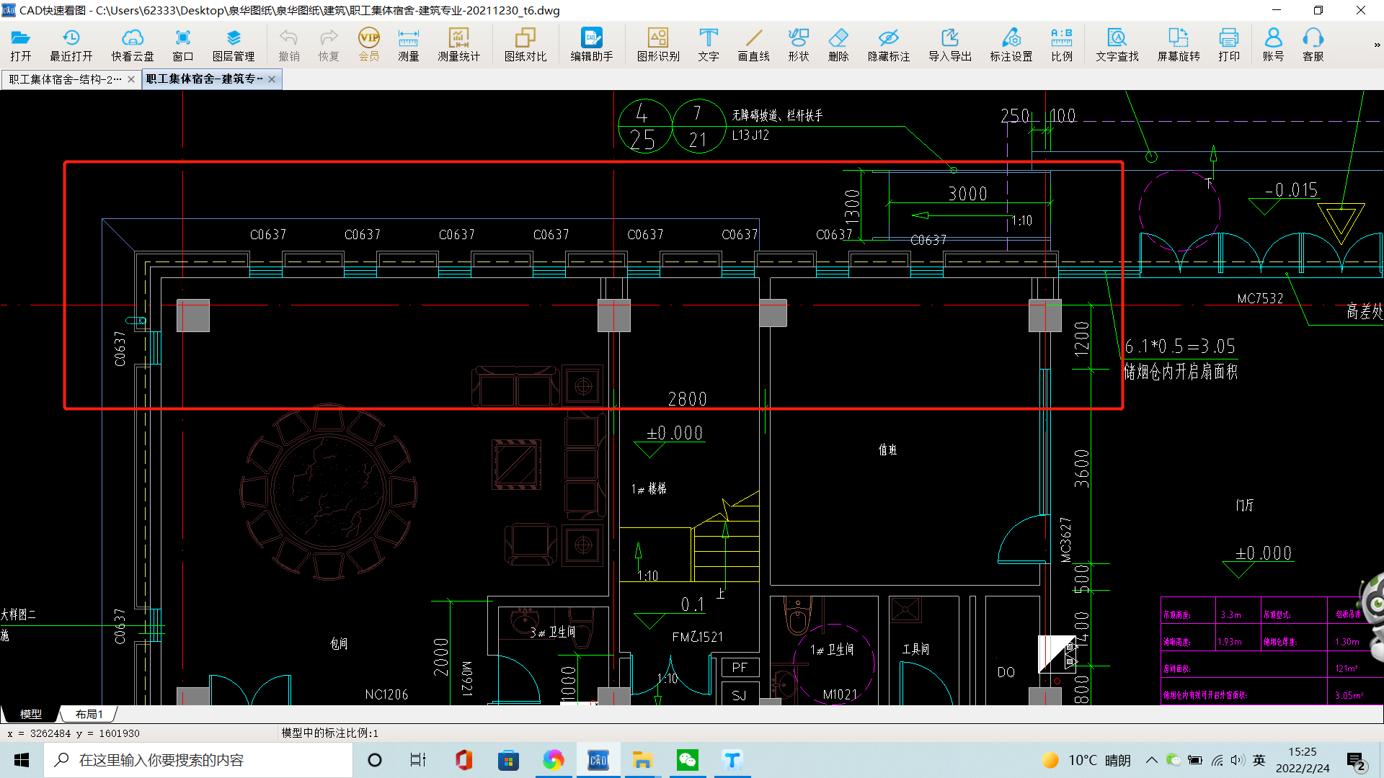This screenshot has height=778, width=1384.
Task: Click the Windows Start button
Action: [22, 760]
